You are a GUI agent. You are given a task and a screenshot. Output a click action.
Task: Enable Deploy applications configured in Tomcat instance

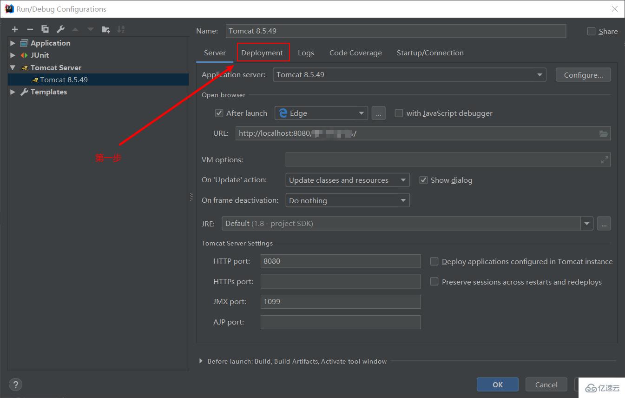(434, 261)
